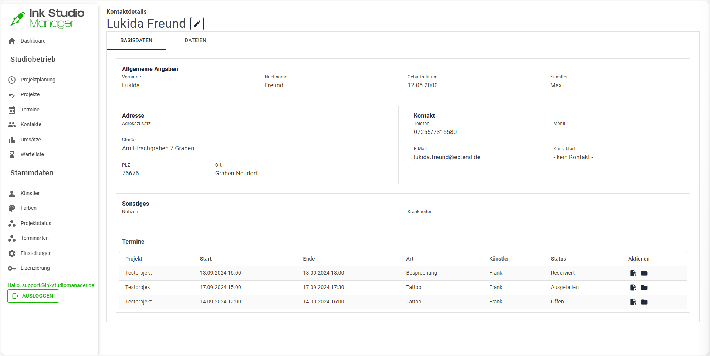Click the Terminarten dots icon
The image size is (710, 356).
point(12,238)
